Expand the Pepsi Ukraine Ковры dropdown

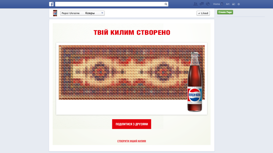[102, 13]
